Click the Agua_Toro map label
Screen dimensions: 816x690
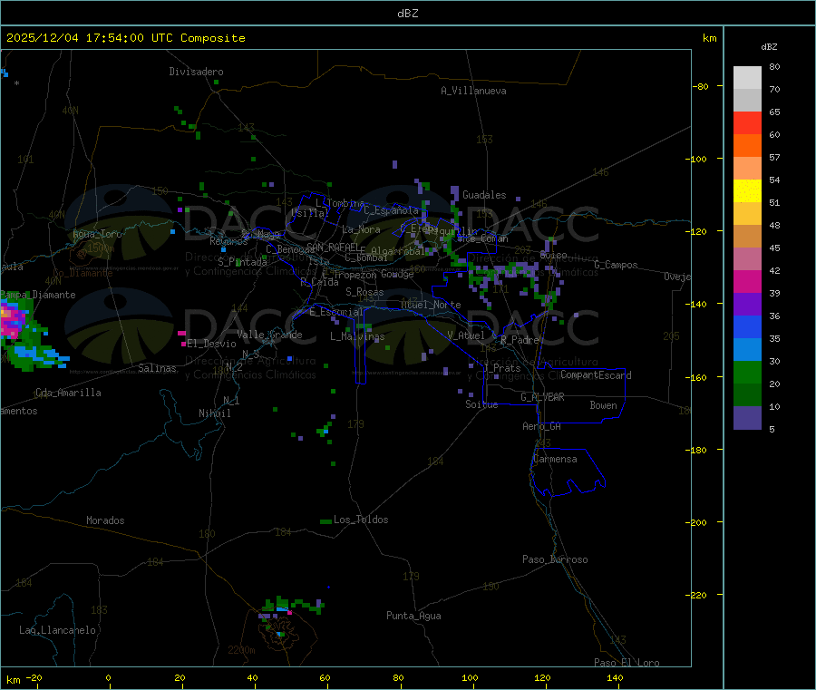[x=97, y=234]
